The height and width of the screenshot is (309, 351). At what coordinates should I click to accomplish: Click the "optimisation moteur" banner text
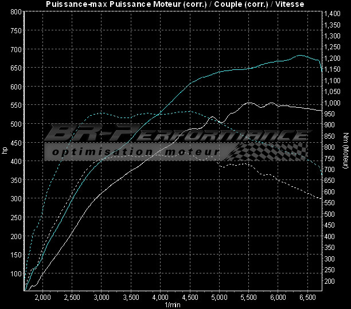click(135, 152)
